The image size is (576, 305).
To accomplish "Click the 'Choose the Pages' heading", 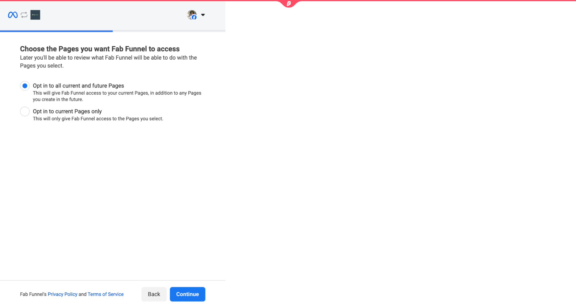I will 100,49.
